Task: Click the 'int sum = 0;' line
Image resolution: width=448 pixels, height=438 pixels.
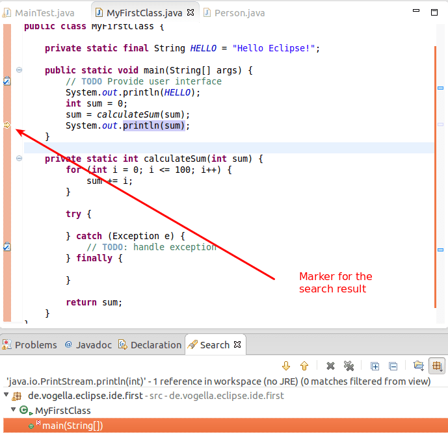Action: [97, 103]
